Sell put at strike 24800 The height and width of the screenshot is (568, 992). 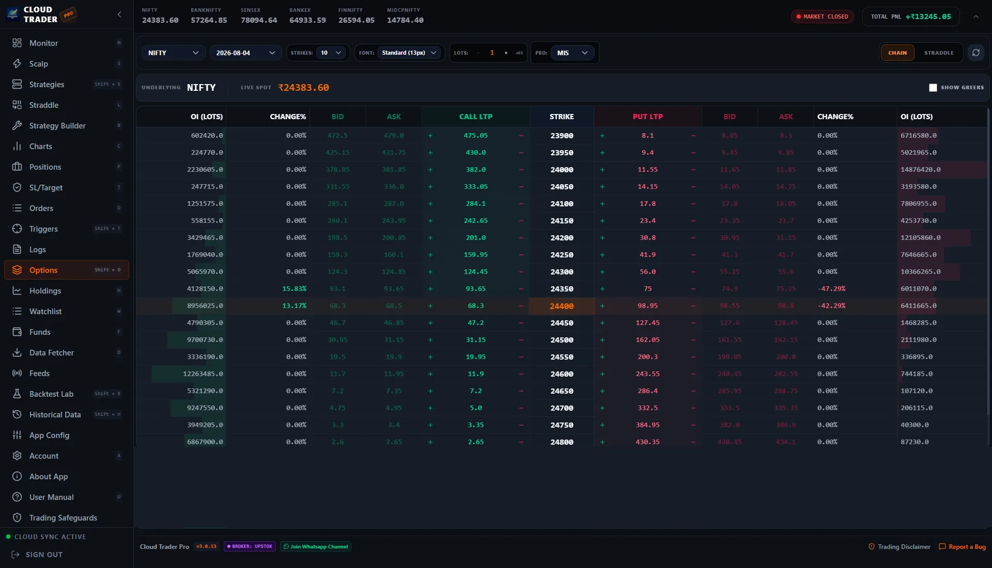tap(693, 442)
